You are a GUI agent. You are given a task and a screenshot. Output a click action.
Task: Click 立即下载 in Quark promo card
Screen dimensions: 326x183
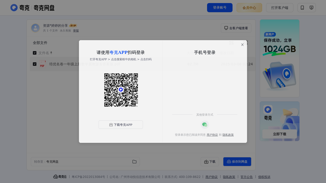pos(280,134)
